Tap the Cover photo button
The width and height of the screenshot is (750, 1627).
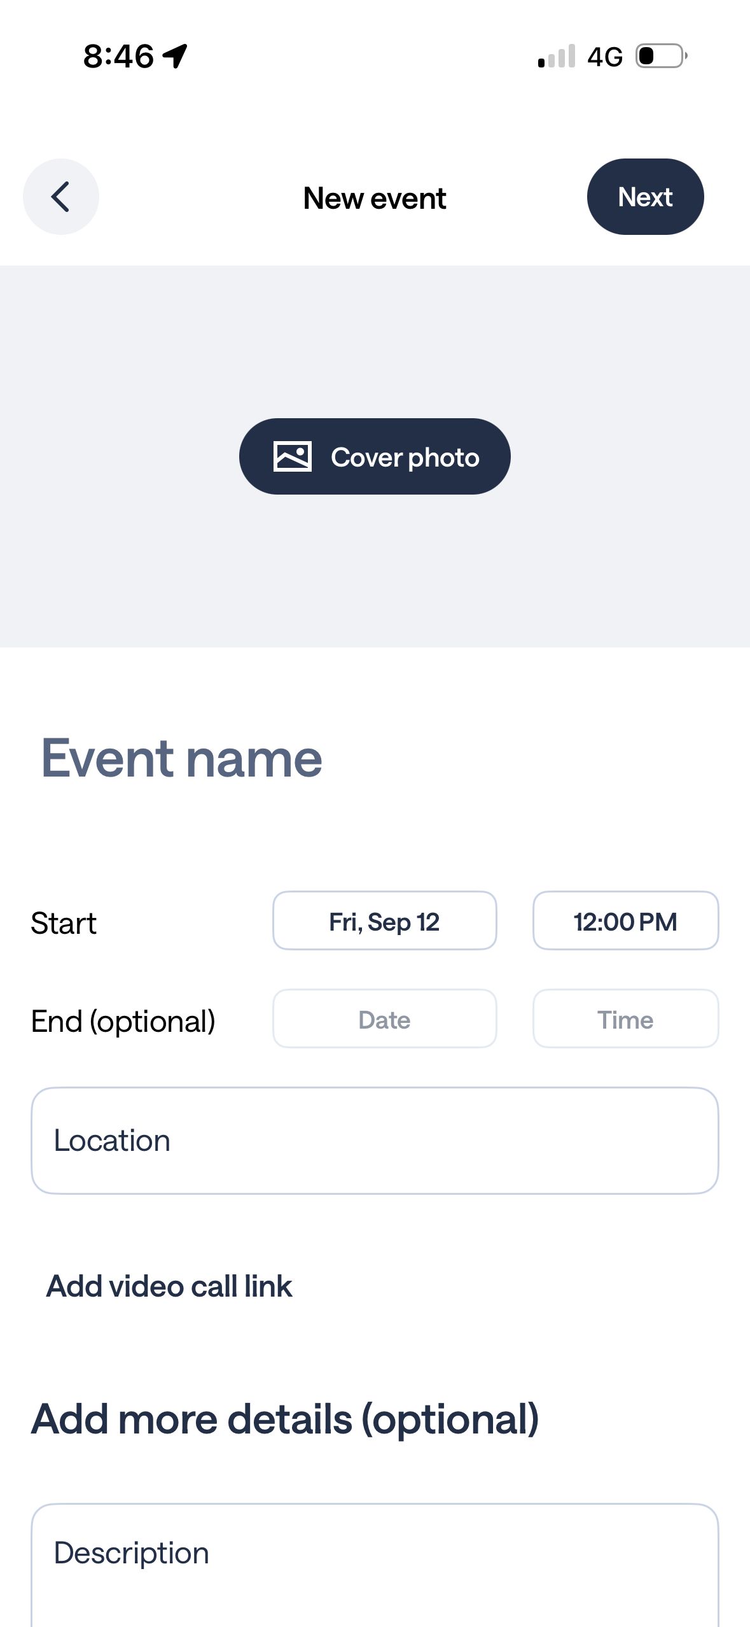point(375,456)
